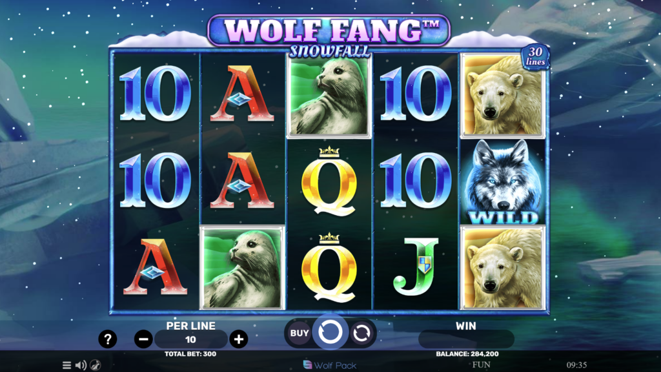This screenshot has height=372, width=661.
Task: Click the top polar bear symbol
Action: 502,96
